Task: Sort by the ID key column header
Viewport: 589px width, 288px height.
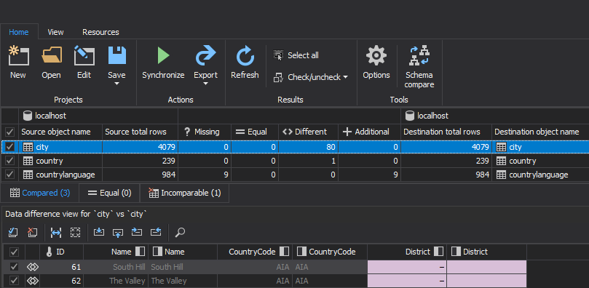Action: click(x=62, y=252)
